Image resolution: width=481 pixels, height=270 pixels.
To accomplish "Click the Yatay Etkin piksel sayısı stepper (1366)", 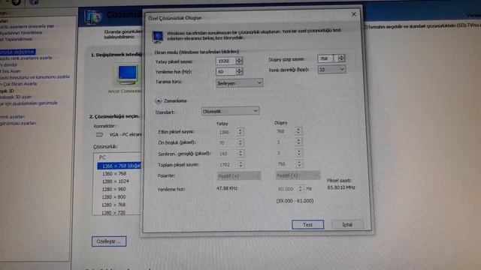I will 240,132.
